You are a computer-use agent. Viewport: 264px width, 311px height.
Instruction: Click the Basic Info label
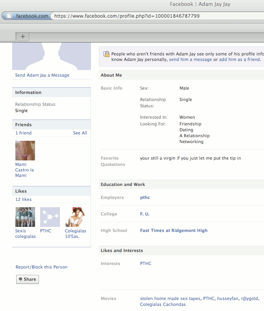click(x=112, y=88)
